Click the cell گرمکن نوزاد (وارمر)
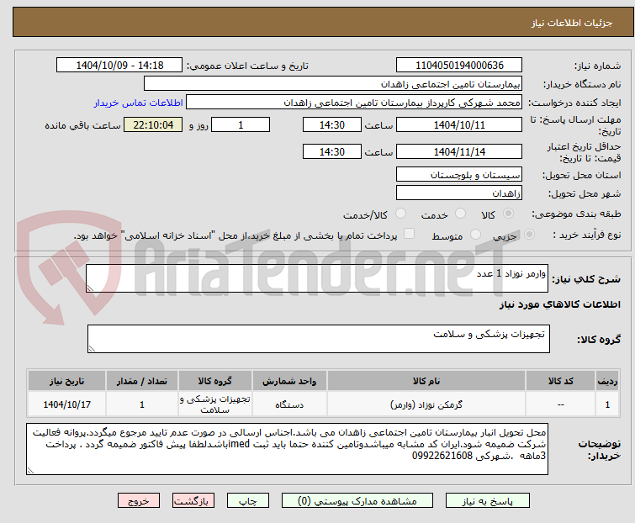The height and width of the screenshot is (523, 635). click(x=426, y=404)
